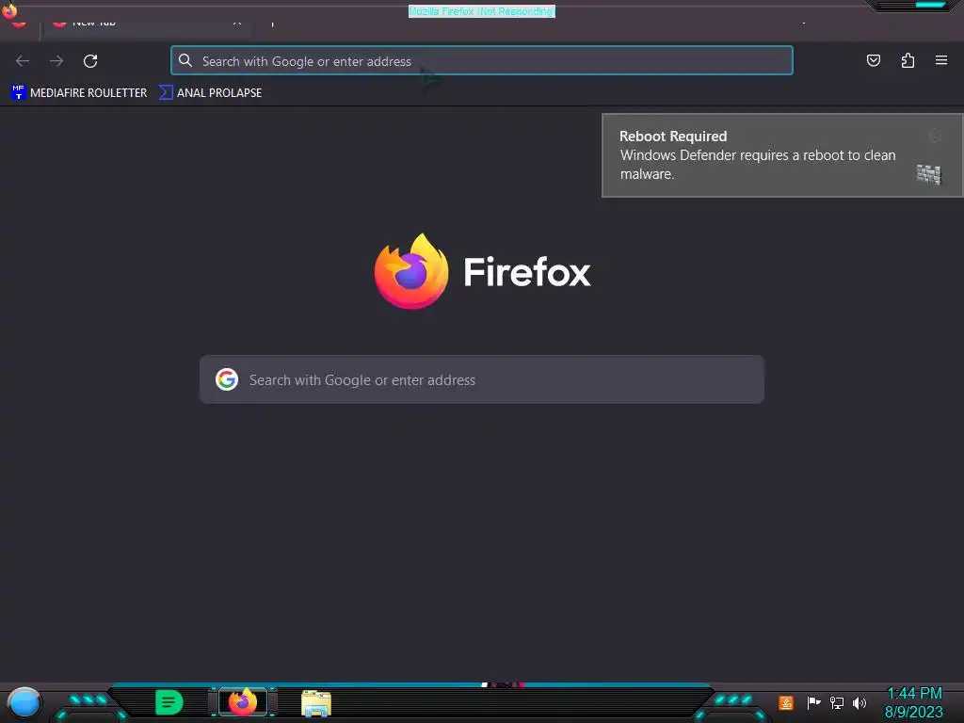Close the New Tab tab
Screen dimensions: 964x723
[x=236, y=23]
